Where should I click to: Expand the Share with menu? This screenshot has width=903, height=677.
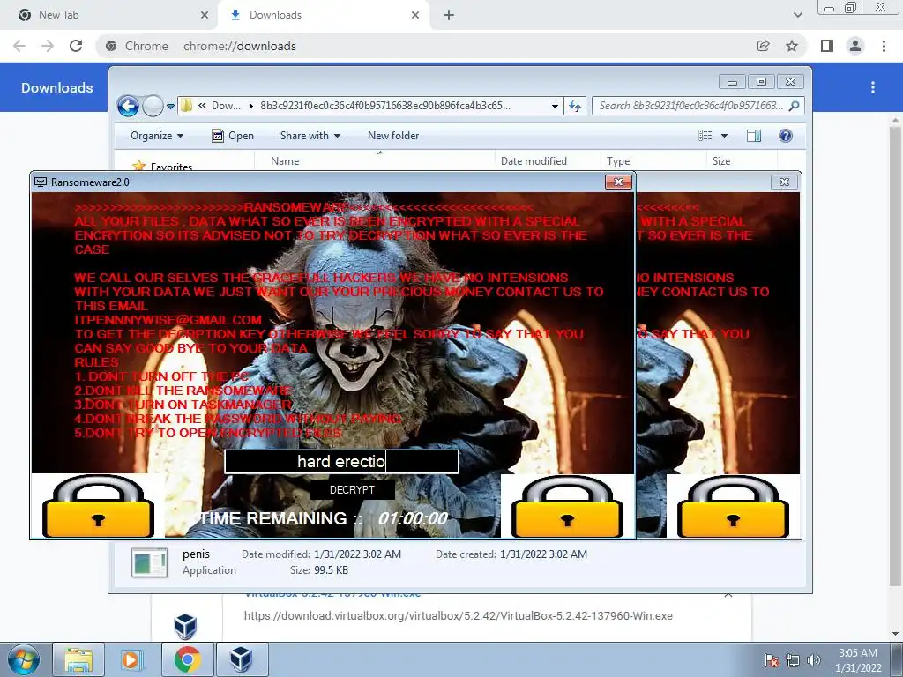click(310, 136)
